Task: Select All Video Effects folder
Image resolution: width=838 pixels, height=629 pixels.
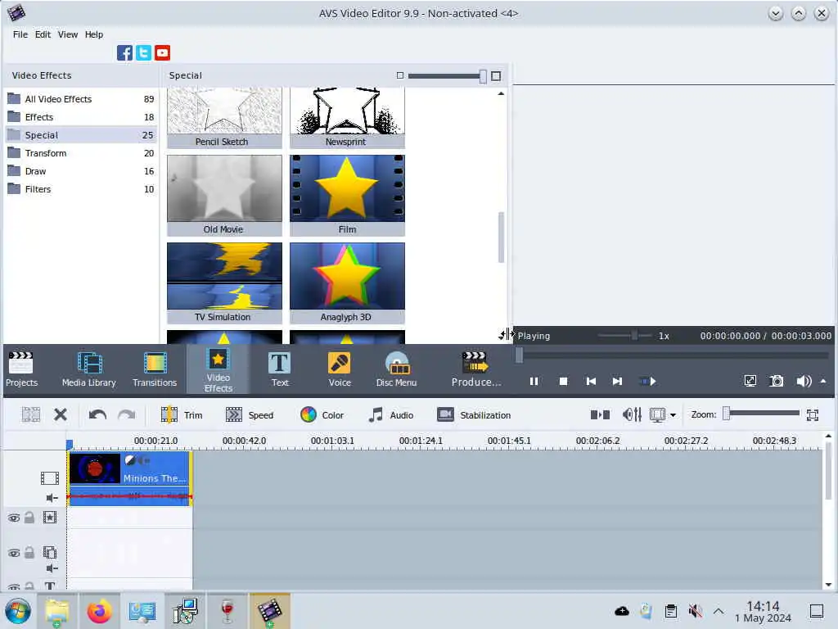Action: tap(81, 99)
